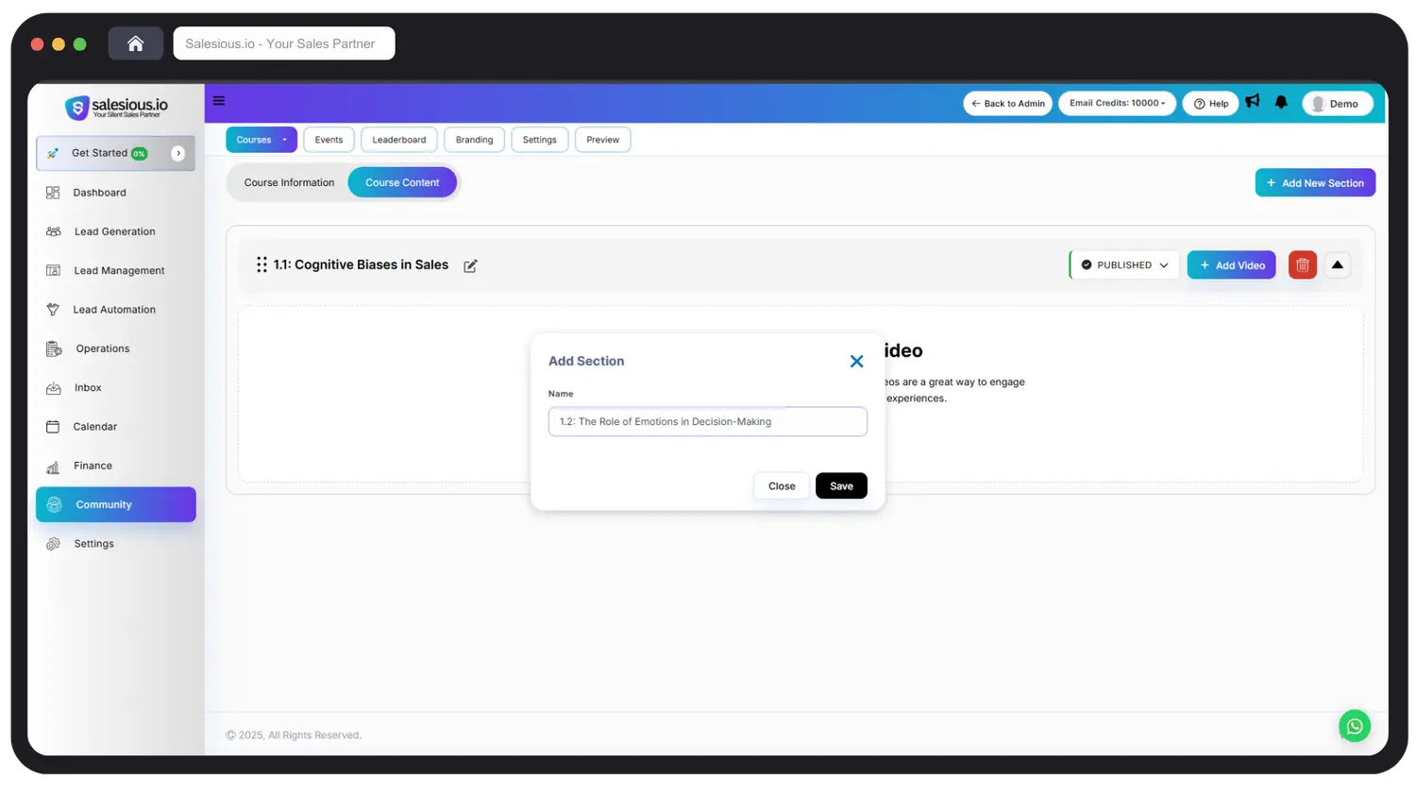Screen dimensions: 1416x797
Task: Collapse the section with the up arrow
Action: pyautogui.click(x=1337, y=265)
